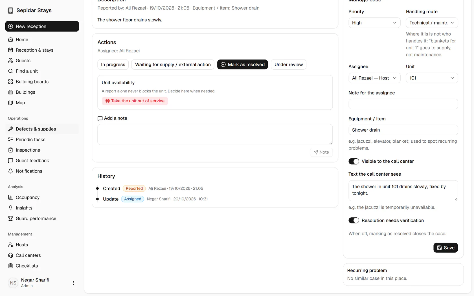
Task: Click the Inspections clipboard icon
Action: point(10,150)
